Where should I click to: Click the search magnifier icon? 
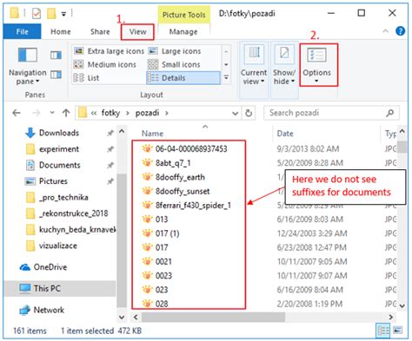point(390,113)
